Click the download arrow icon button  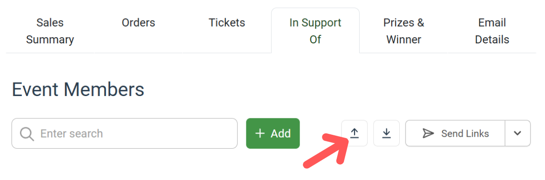coord(386,133)
